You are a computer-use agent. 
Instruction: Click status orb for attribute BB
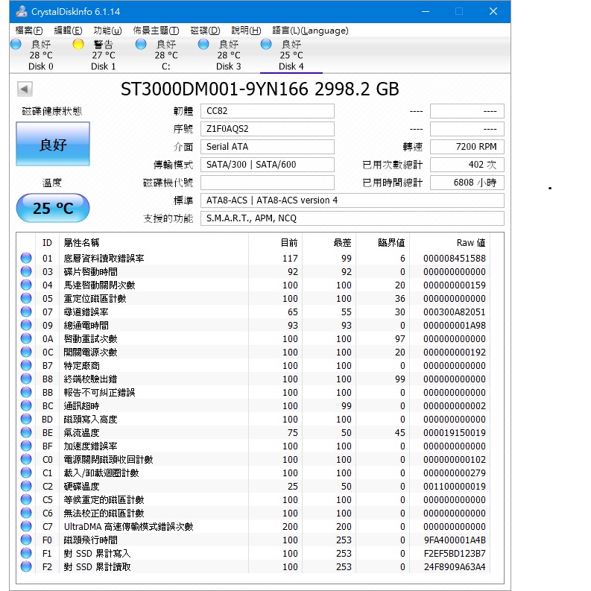[26, 392]
